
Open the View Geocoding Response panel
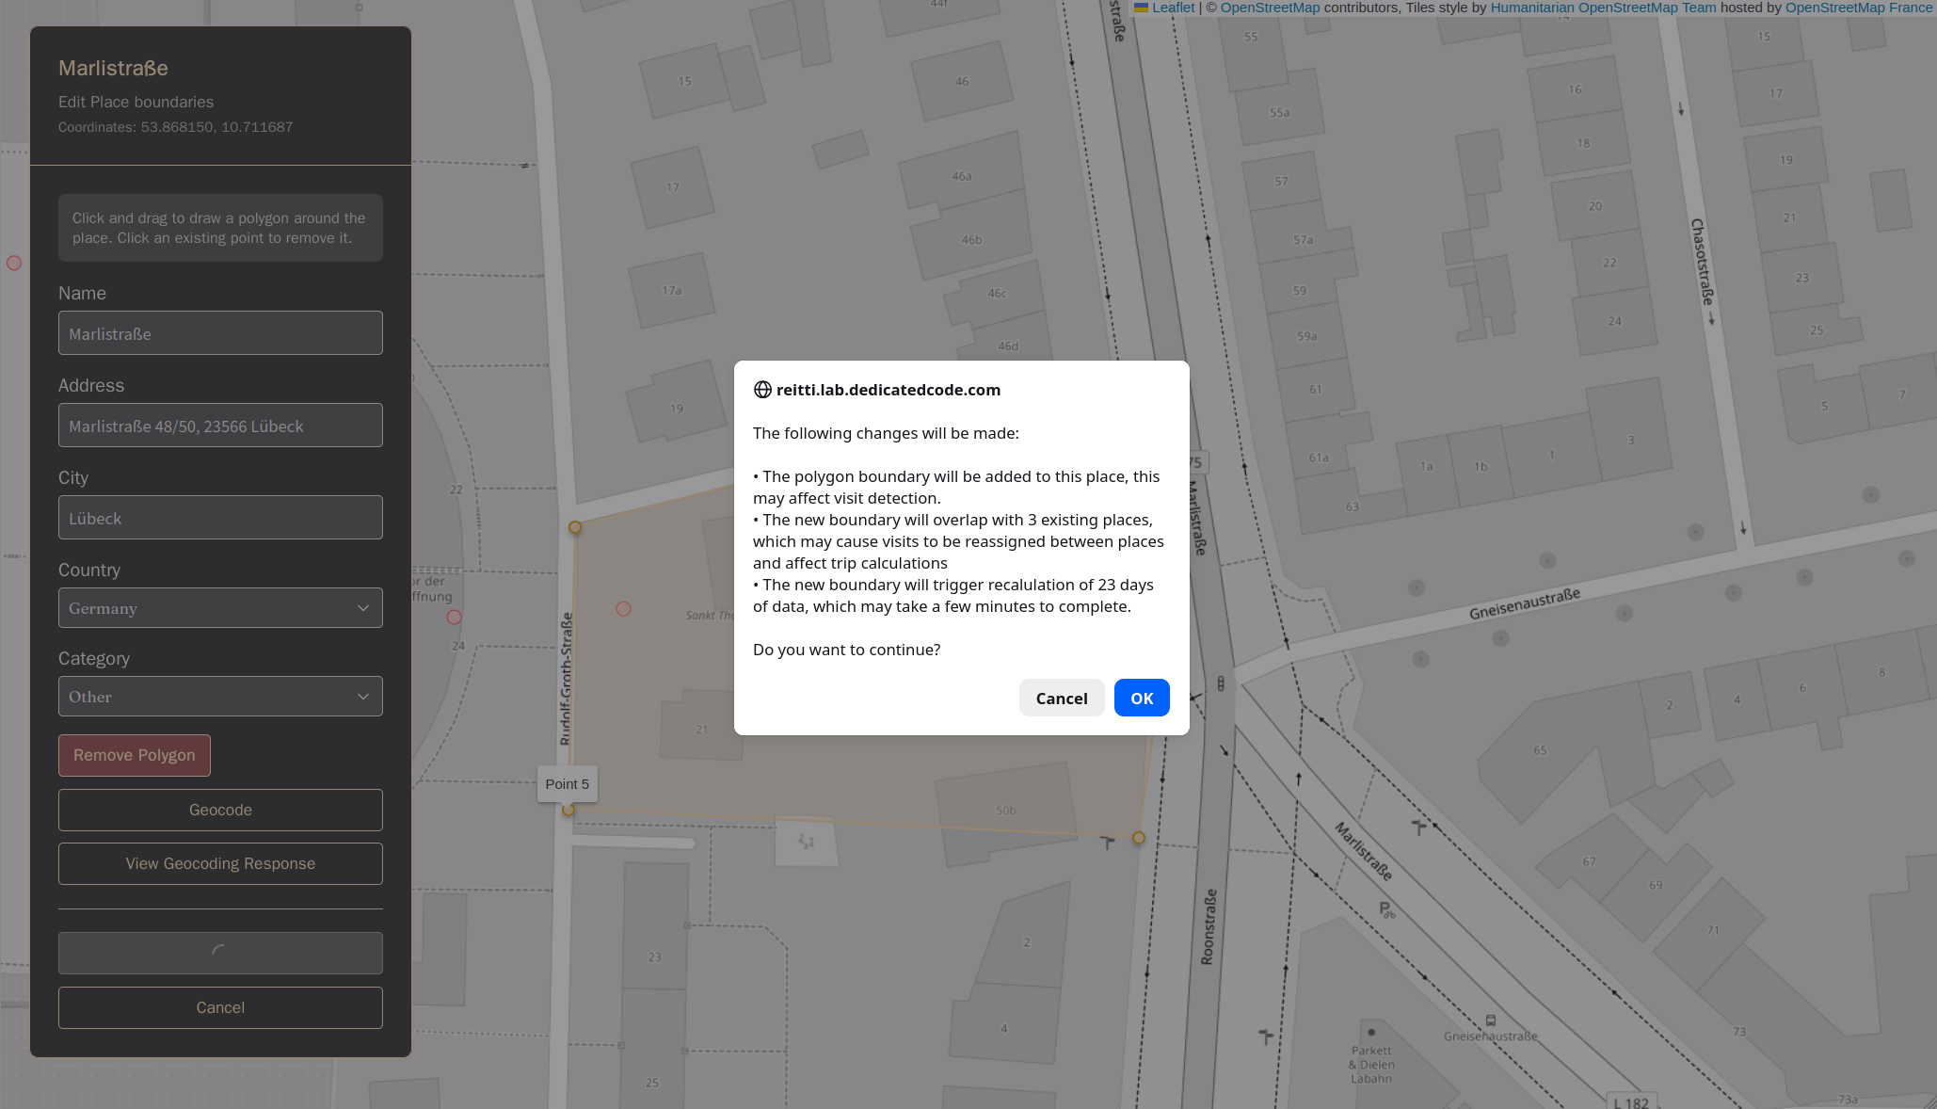pos(219,863)
